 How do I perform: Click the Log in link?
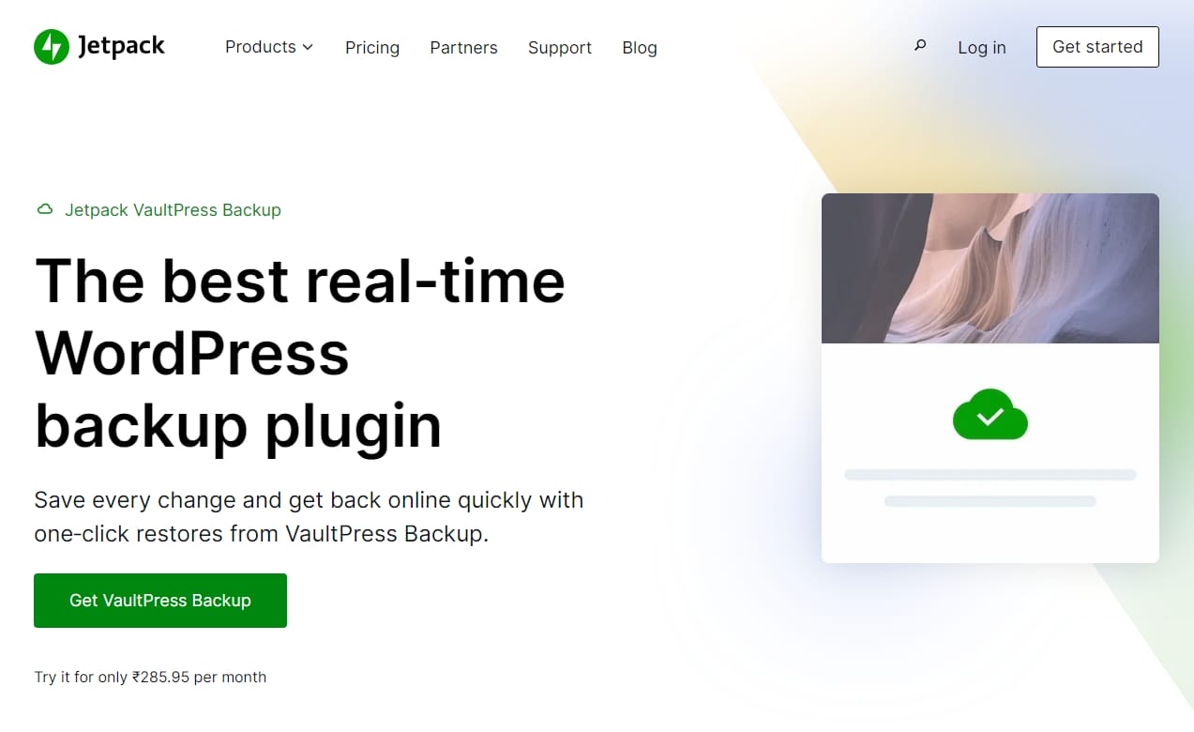click(x=981, y=47)
